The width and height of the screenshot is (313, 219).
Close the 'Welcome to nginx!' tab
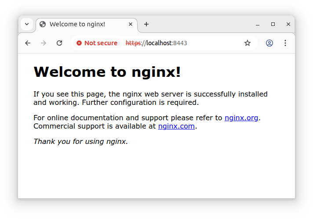tap(131, 24)
